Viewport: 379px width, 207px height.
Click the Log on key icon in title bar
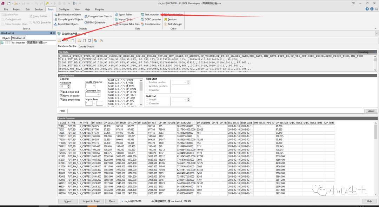coord(47,4)
